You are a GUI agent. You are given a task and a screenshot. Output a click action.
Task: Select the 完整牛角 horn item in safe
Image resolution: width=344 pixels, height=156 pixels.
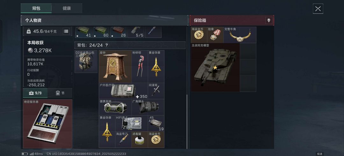240,35
